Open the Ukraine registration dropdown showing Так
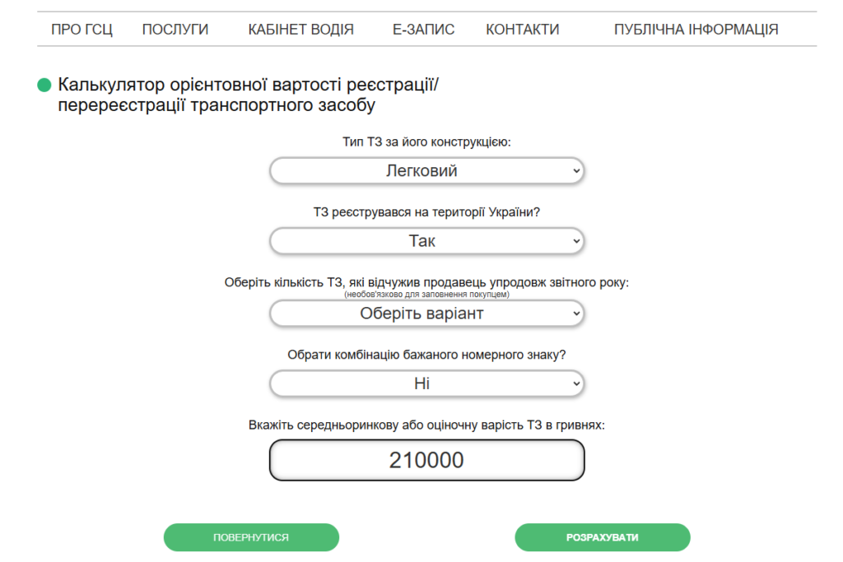Screen dimensions: 843x562 click(426, 241)
